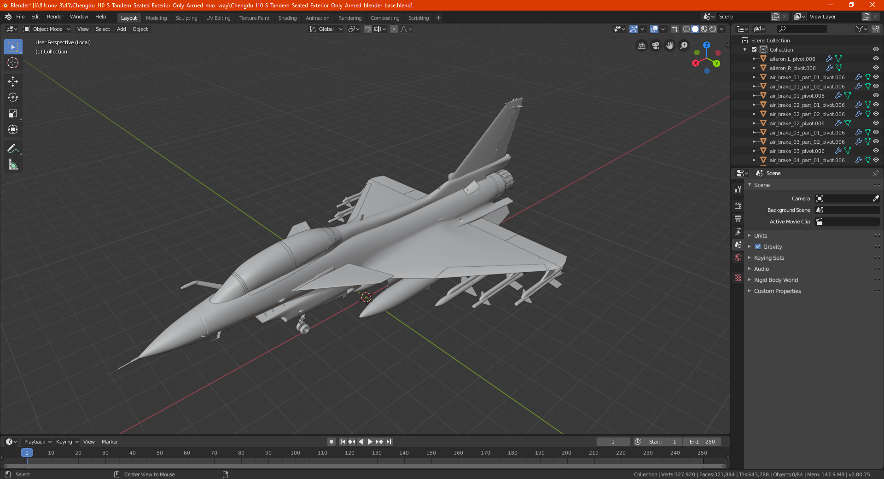Open Marker menu in timeline
884x479 pixels.
pyautogui.click(x=110, y=442)
